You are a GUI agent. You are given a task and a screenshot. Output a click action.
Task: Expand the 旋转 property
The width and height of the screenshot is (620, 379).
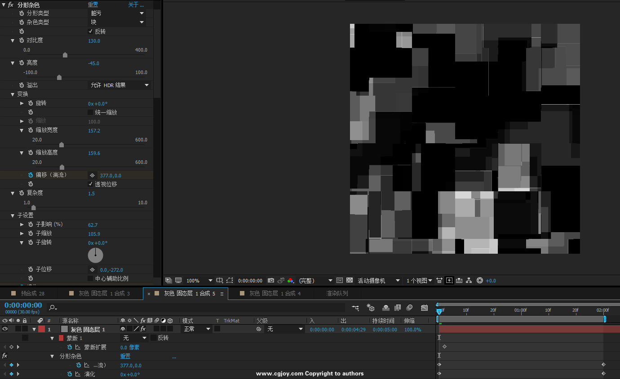pos(22,103)
